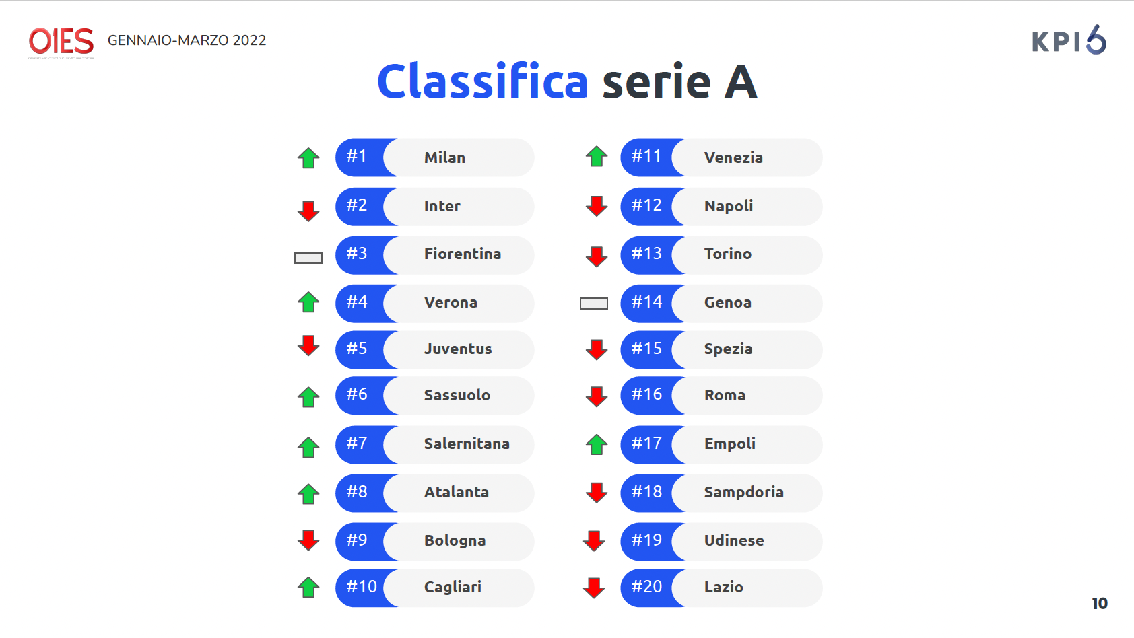Click the #7 Salernitana ranking entry

click(435, 444)
